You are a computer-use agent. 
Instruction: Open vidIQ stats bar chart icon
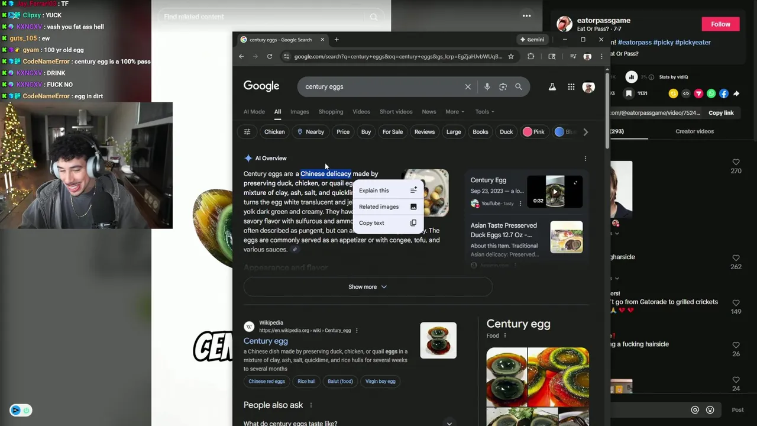point(632,77)
